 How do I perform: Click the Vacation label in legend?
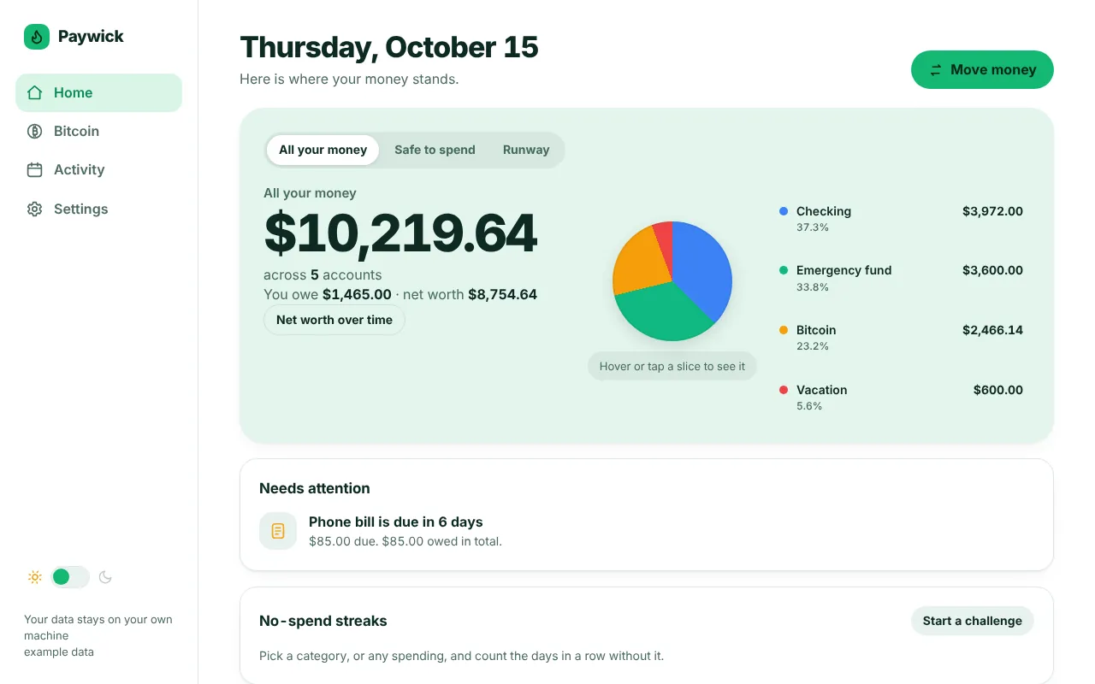pos(822,390)
